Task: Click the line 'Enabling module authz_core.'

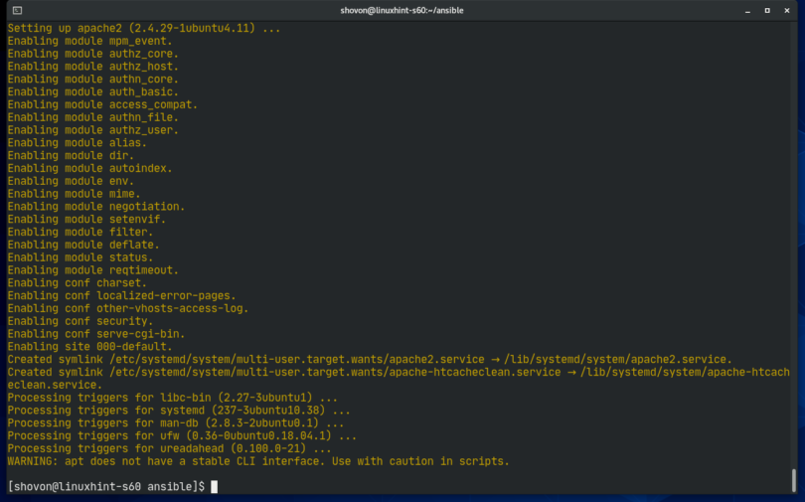Action: click(93, 54)
